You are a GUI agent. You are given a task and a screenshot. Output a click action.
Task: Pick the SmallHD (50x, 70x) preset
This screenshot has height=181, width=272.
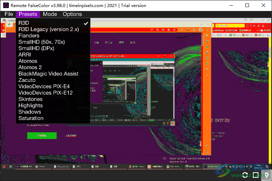(x=53, y=42)
